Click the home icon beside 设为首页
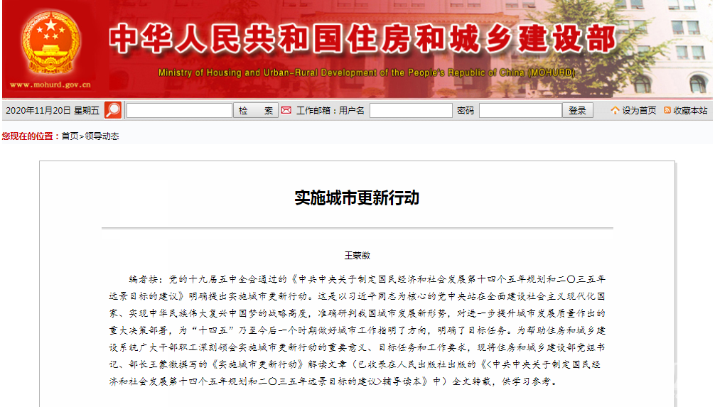Viewport: 715px width, 407px height. (x=615, y=110)
